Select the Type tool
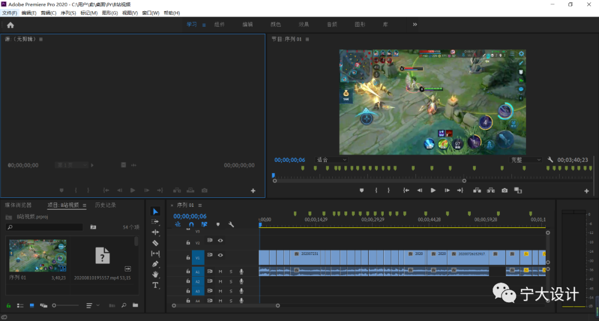 pos(155,285)
